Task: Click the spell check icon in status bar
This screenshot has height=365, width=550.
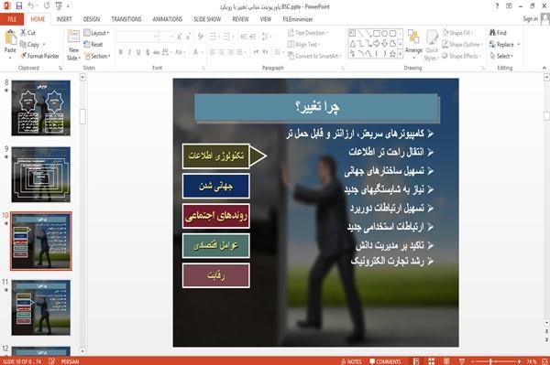Action: (x=51, y=361)
